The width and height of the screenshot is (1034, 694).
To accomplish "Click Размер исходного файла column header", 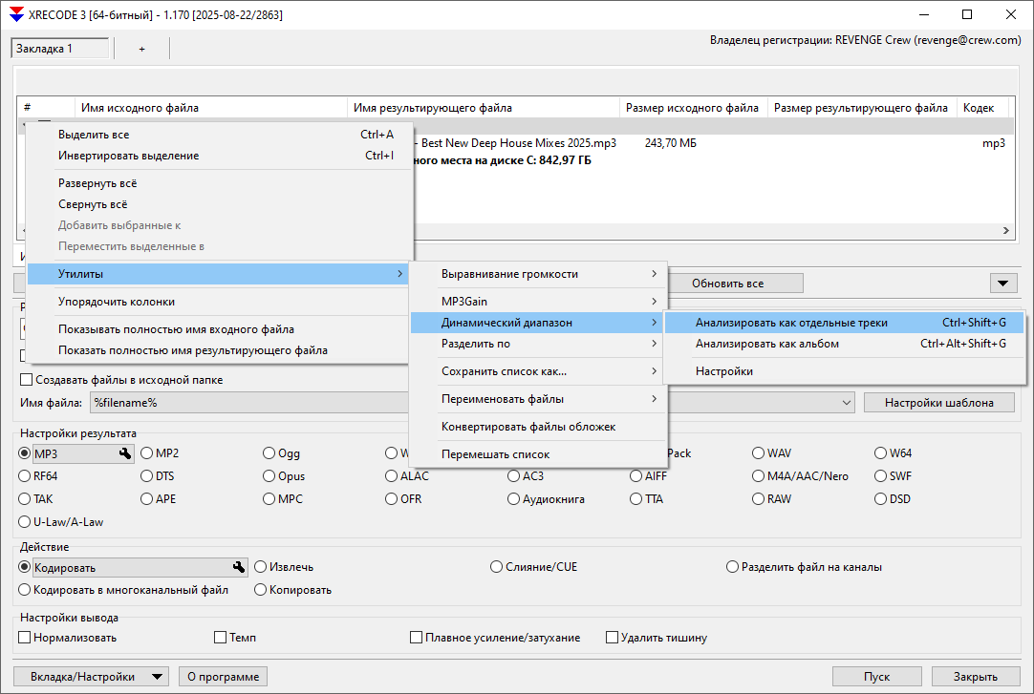I will coord(693,108).
